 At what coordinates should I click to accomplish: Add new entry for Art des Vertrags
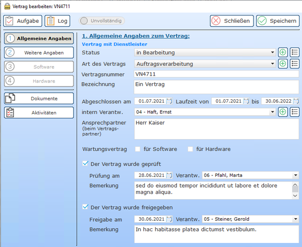[x=282, y=64]
